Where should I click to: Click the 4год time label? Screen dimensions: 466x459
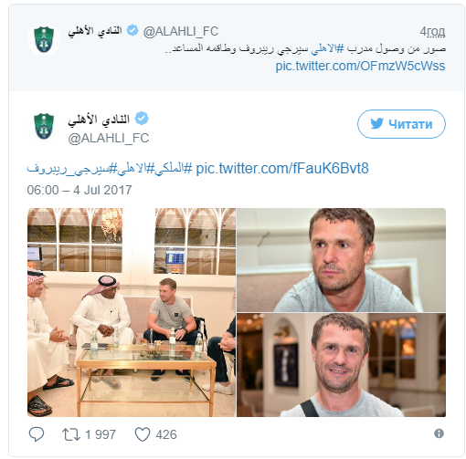(432, 32)
